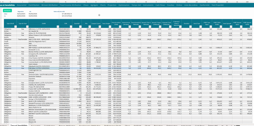Open Liste des ordres in the top navigation bar
254x126 pixels.
pyautogui.click(x=191, y=5)
